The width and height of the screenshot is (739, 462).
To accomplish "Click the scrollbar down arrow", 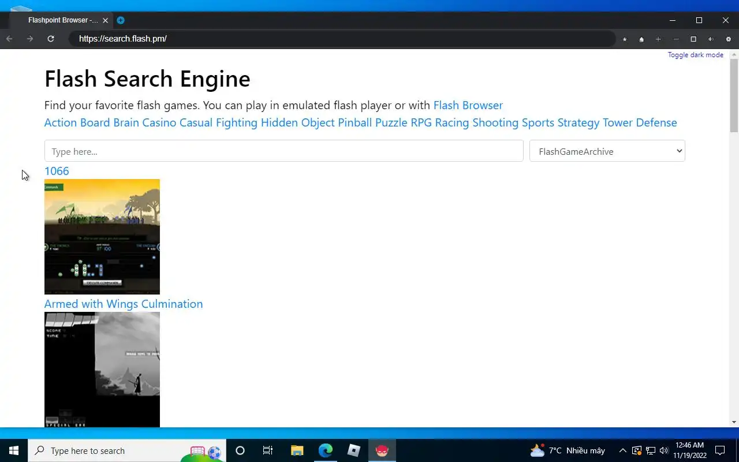I will click(x=734, y=422).
